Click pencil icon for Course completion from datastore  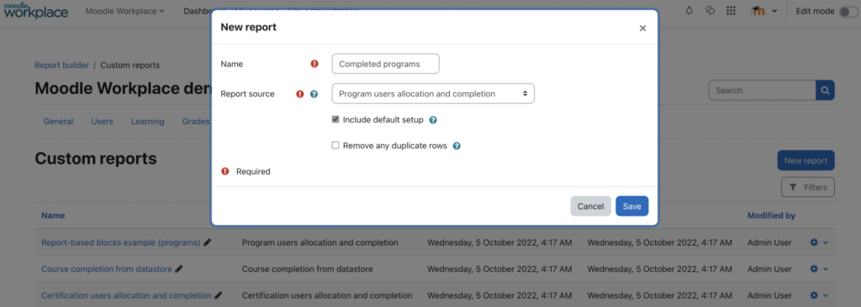[179, 269]
